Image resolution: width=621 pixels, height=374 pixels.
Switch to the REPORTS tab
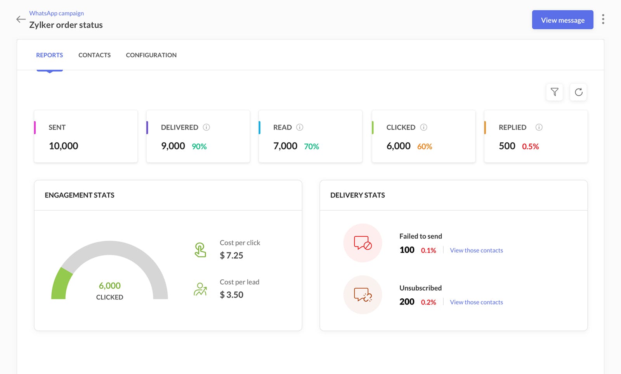coord(49,55)
